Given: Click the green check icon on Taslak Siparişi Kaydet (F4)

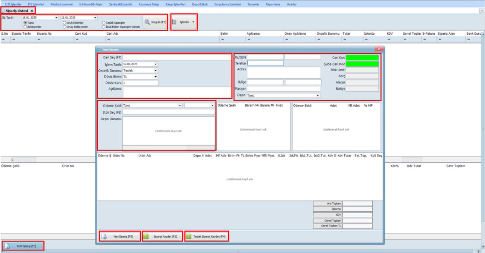Looking at the screenshot, I should pyautogui.click(x=189, y=236).
